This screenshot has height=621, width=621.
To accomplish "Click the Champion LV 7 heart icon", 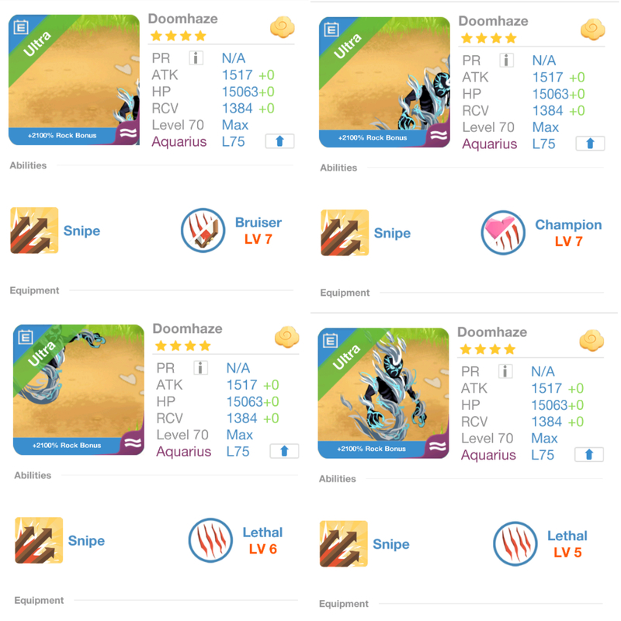I will click(x=503, y=233).
